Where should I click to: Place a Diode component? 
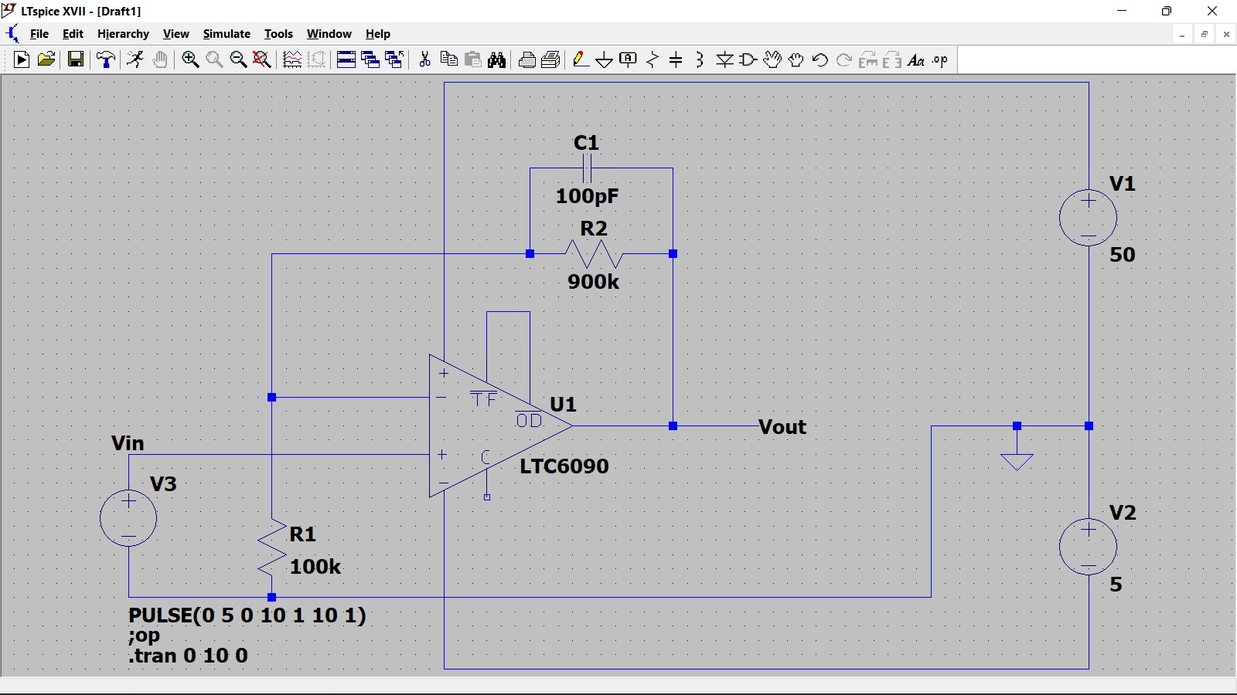coord(724,59)
